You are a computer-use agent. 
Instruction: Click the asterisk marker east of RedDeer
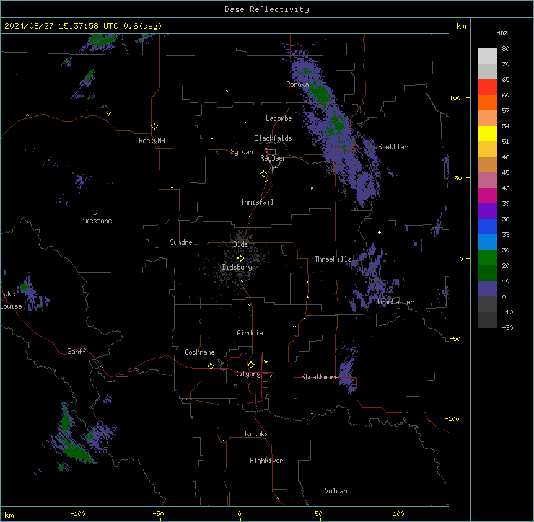311,188
